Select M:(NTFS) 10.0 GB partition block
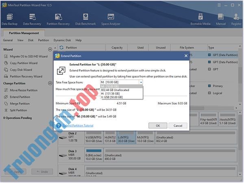Viewport: 244px width, 183px height. click(145, 137)
